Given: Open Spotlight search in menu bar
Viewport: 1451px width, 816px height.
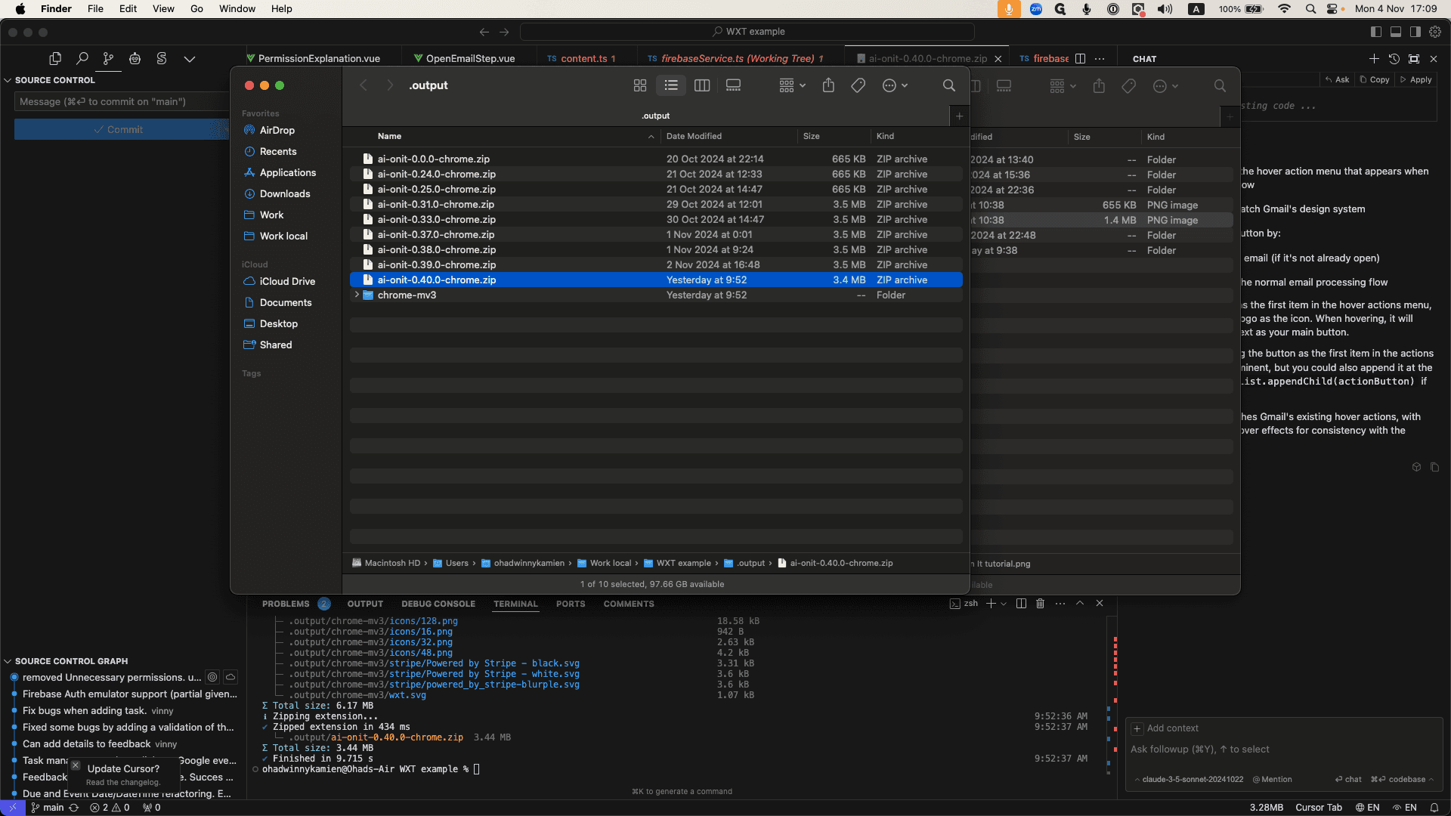Looking at the screenshot, I should [x=1310, y=9].
